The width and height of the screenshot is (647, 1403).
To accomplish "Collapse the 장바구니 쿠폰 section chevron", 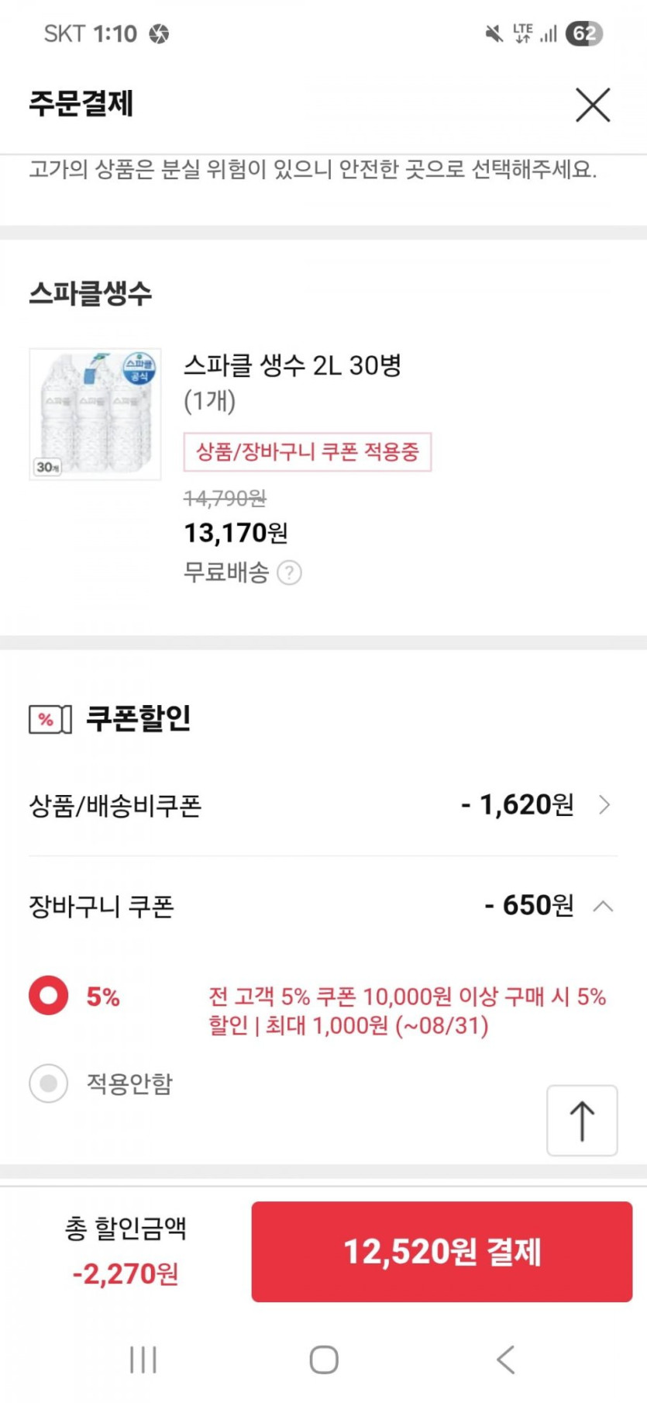I will (604, 906).
